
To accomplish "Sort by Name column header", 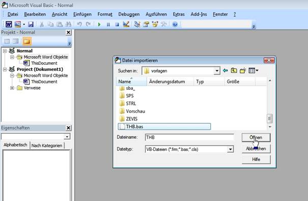I will [132, 82].
